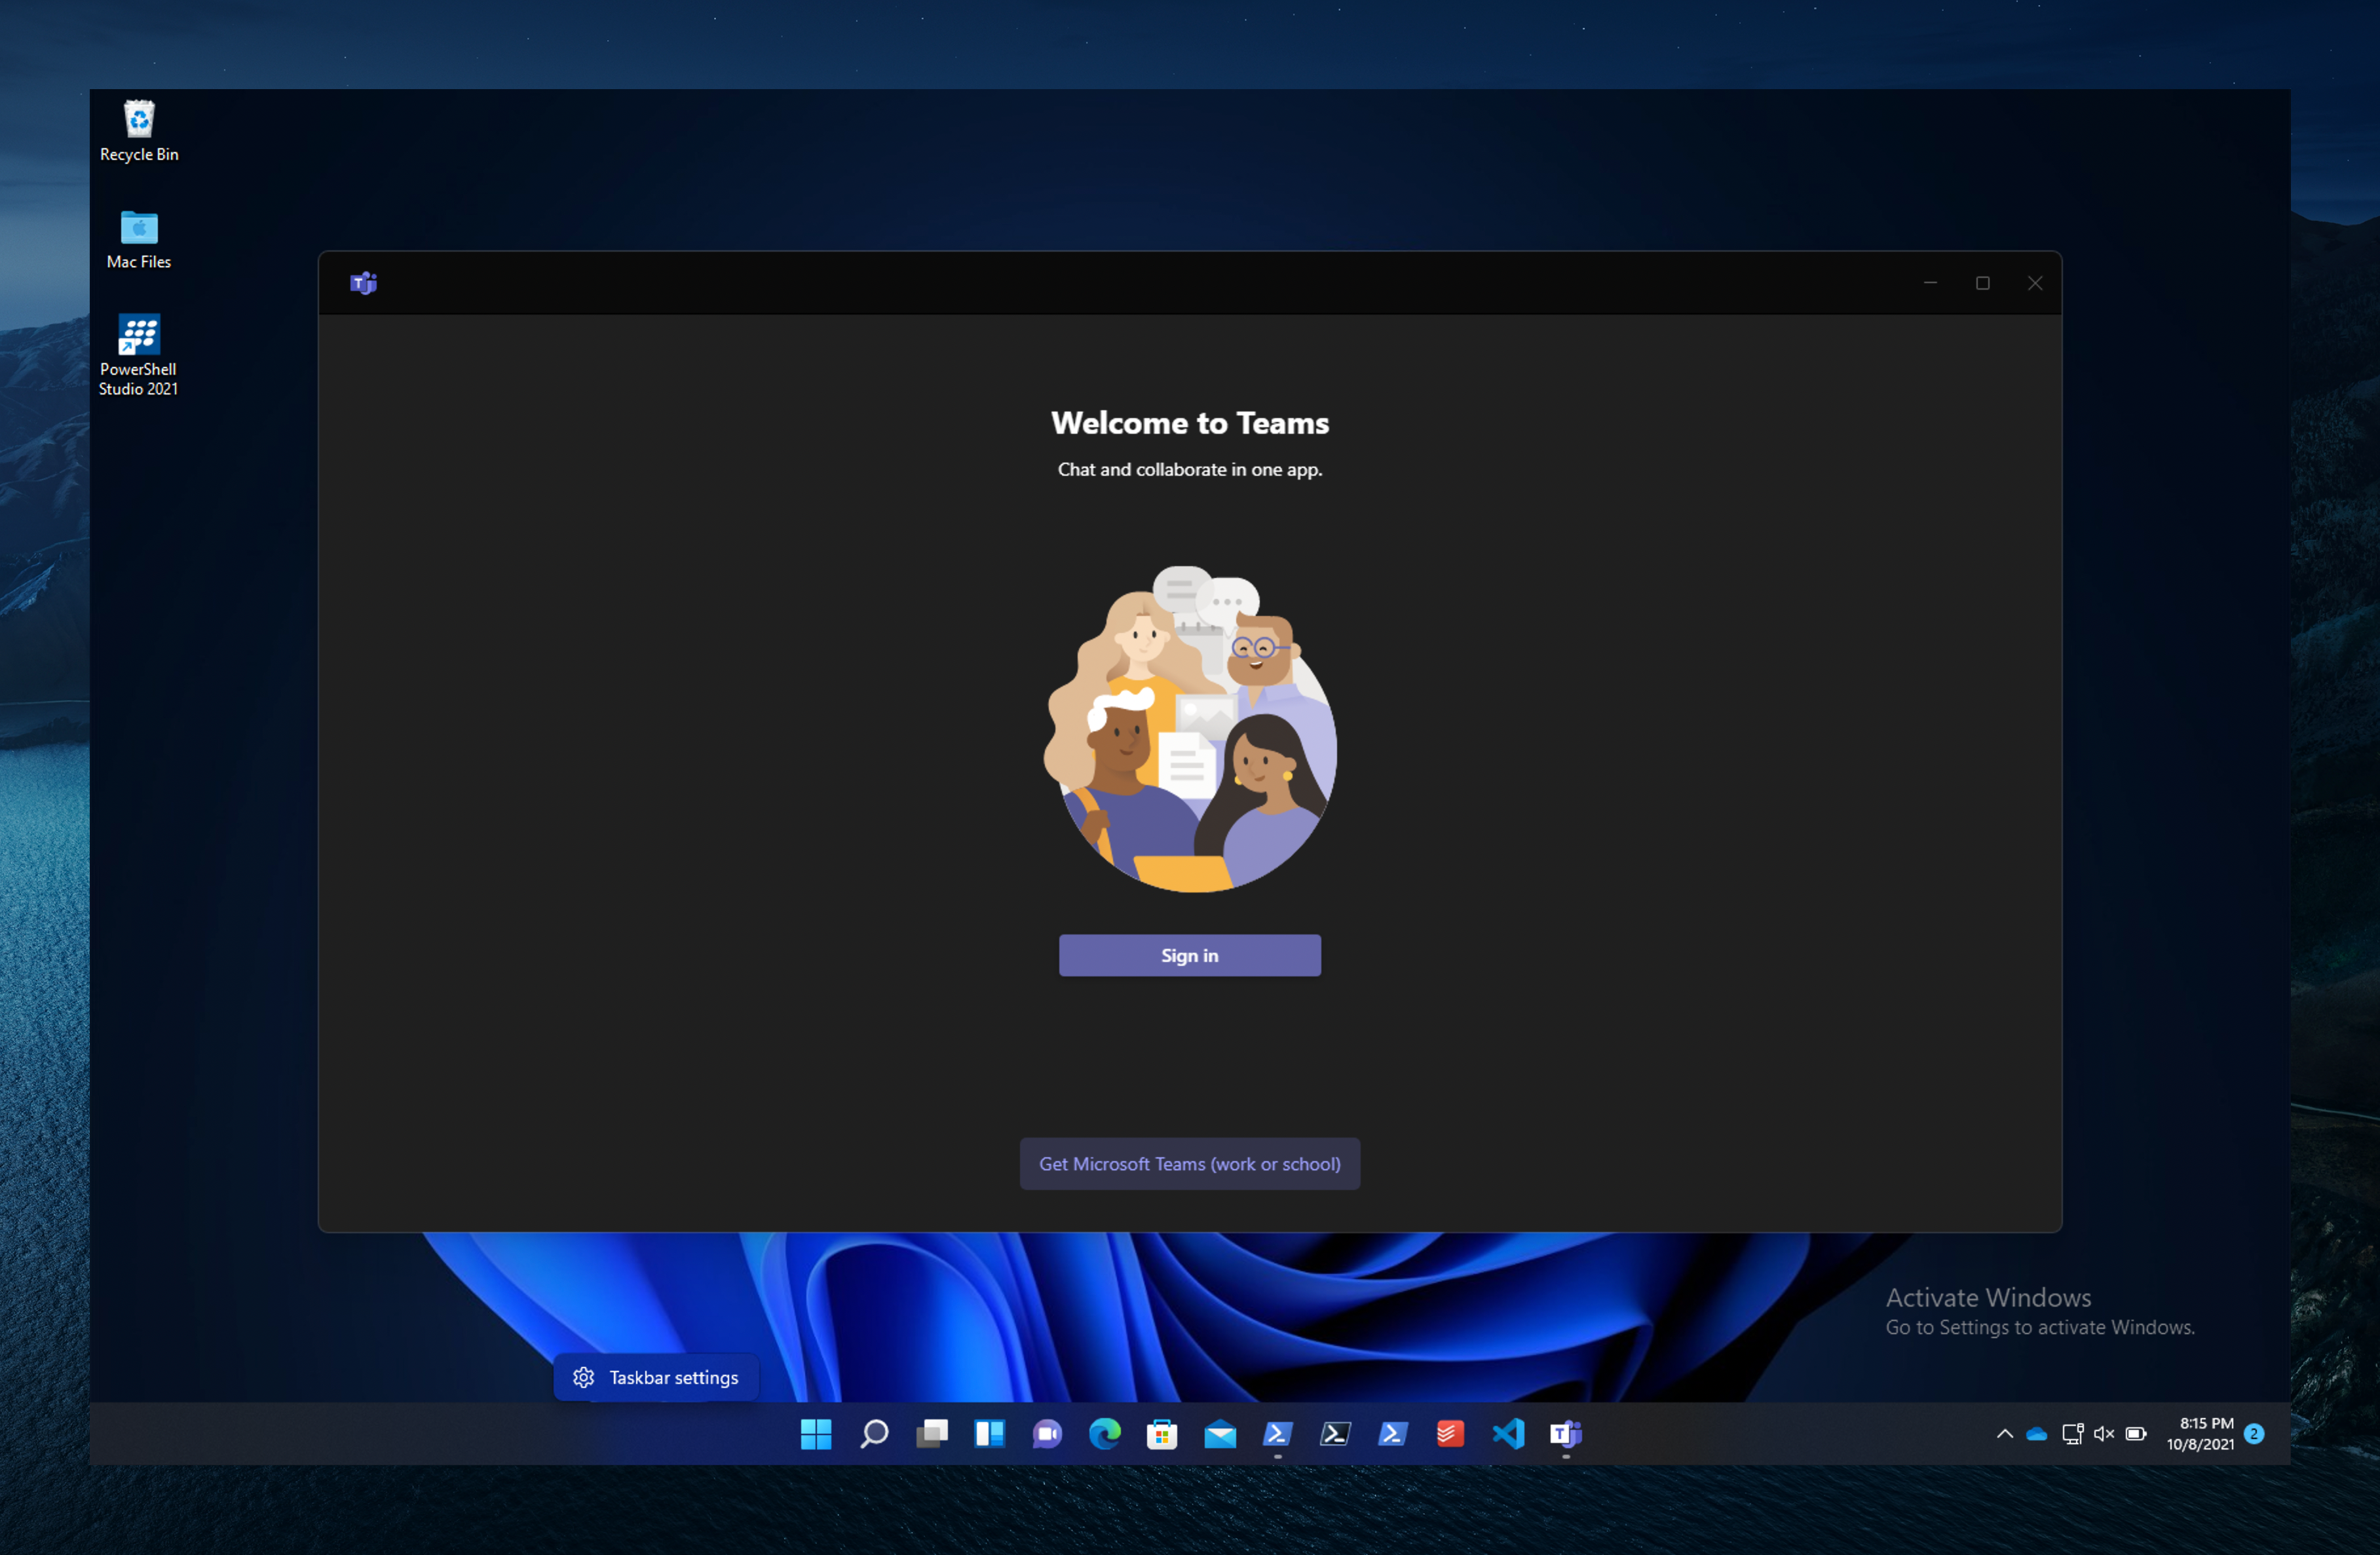Minimize the Teams window
2380x1555 pixels.
click(x=1929, y=283)
